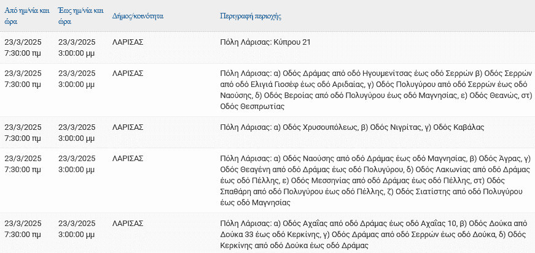Click description starting with 'Οδός Αχαΐας από οδό Δράμας'
The width and height of the screenshot is (535, 253).
(374, 235)
